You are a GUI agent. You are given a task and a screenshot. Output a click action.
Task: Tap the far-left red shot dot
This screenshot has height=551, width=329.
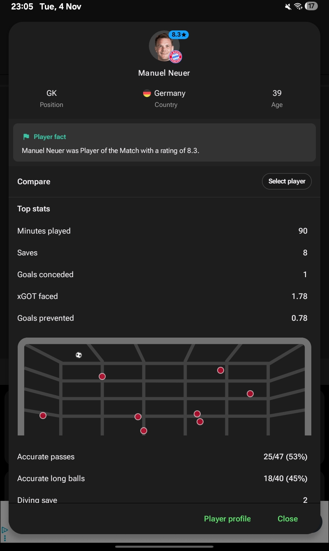pyautogui.click(x=43, y=415)
